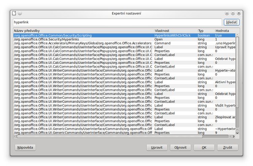
Task: Confirm with the OK button
Action: (204, 147)
